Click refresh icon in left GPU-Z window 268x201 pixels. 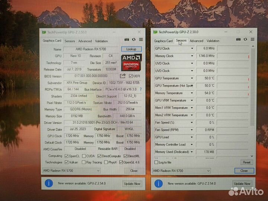click(134, 39)
